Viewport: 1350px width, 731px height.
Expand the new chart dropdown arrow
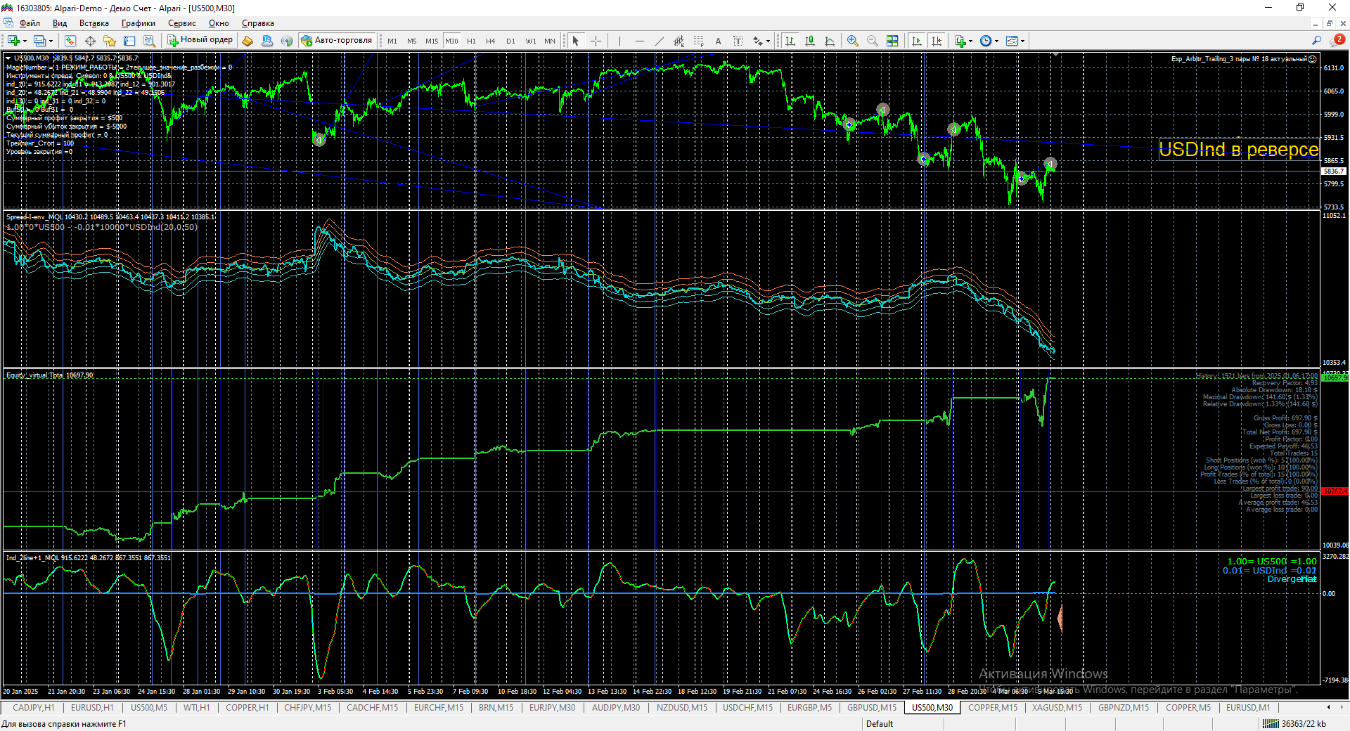coord(25,41)
